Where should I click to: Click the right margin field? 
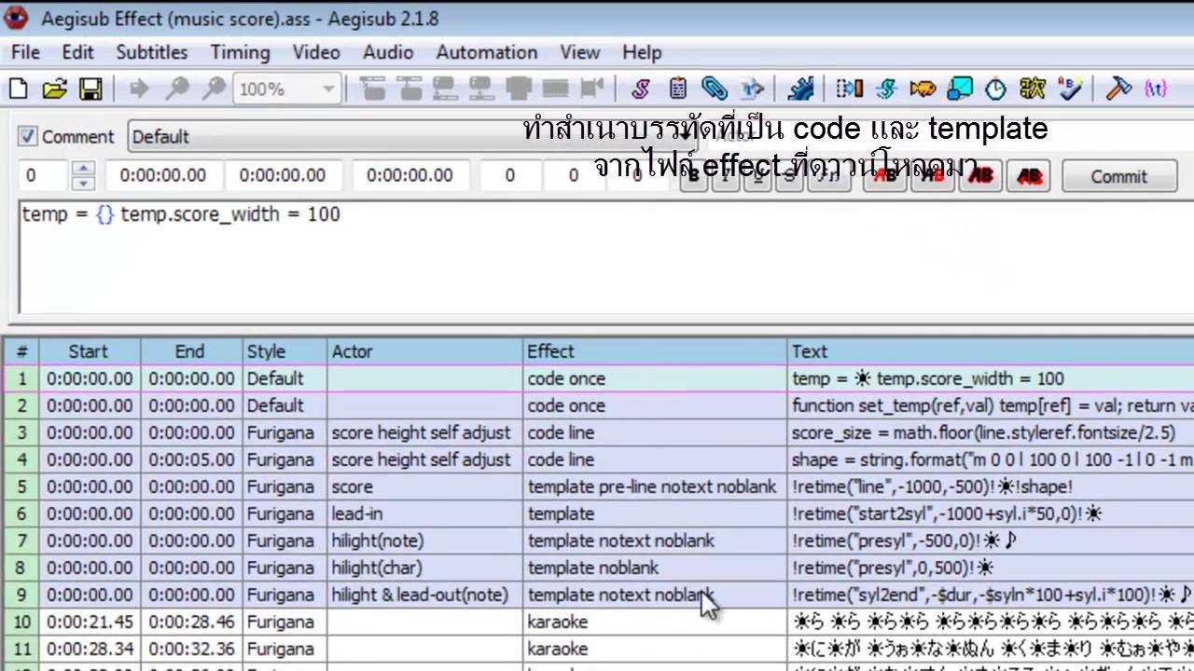coord(573,175)
